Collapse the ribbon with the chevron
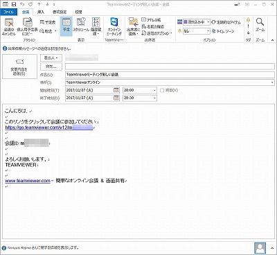Image resolution: width=277 pixels, height=255 pixels. tap(272, 40)
